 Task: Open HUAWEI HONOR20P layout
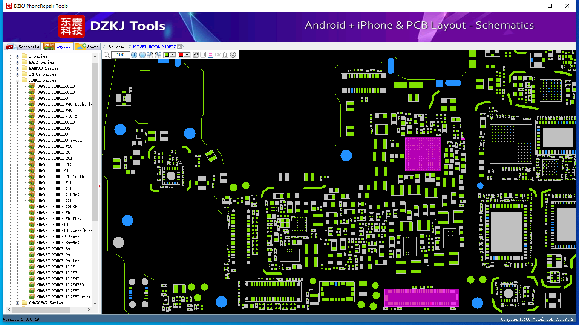[53, 170]
